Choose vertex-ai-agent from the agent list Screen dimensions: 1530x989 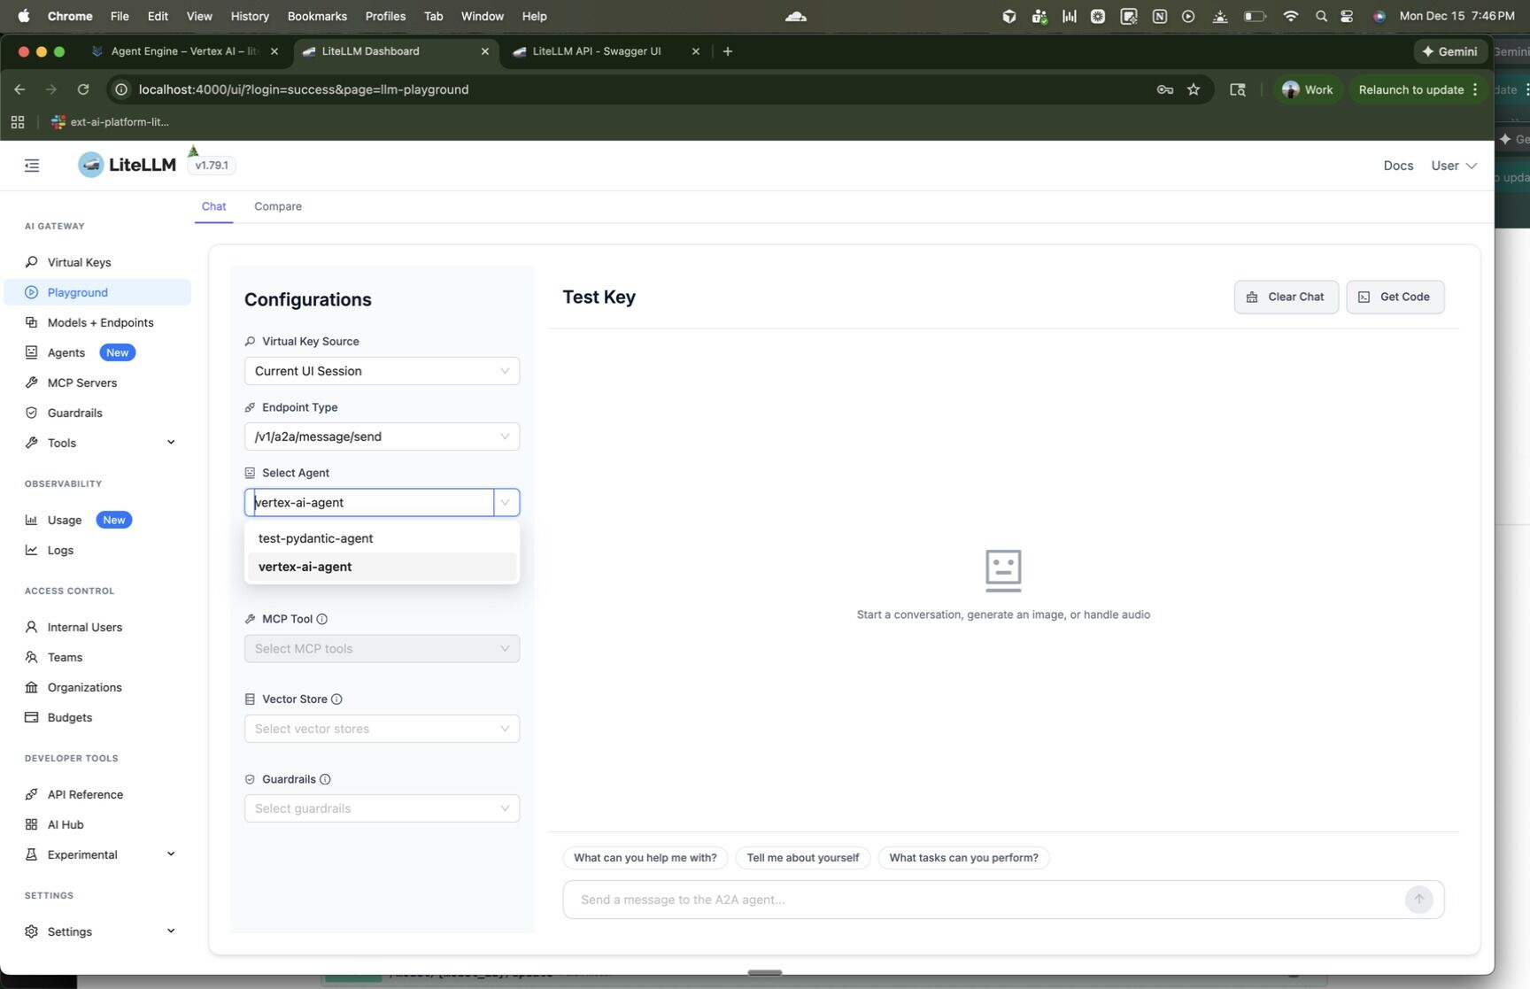382,567
